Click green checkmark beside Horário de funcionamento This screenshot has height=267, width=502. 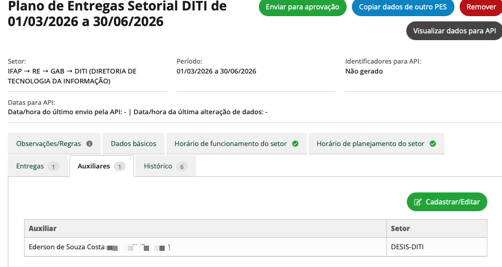[x=295, y=144]
